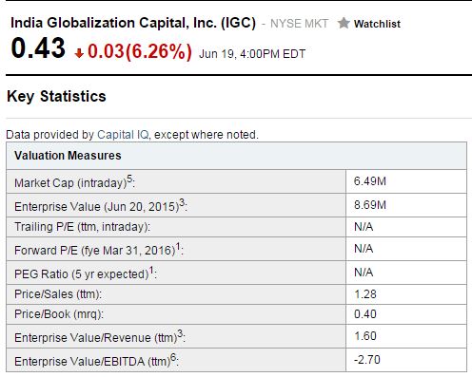472x377 pixels.
Task: Add IGC via the Watchlist label
Action: 377,24
